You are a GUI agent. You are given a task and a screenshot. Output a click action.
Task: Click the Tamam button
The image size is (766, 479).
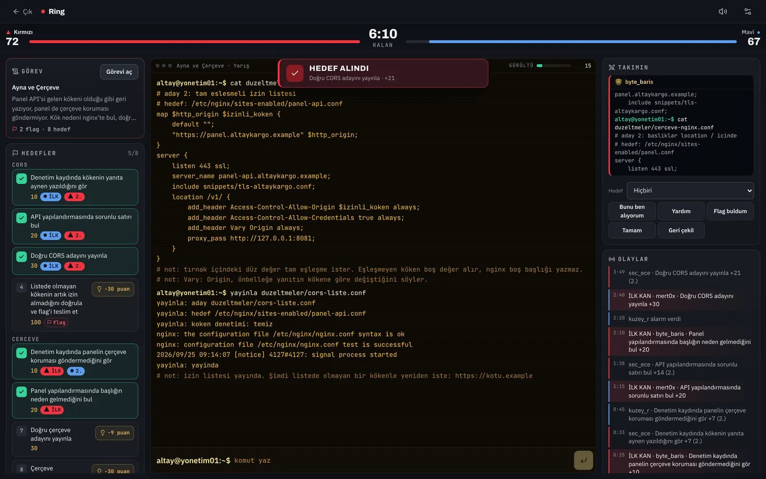tap(632, 230)
